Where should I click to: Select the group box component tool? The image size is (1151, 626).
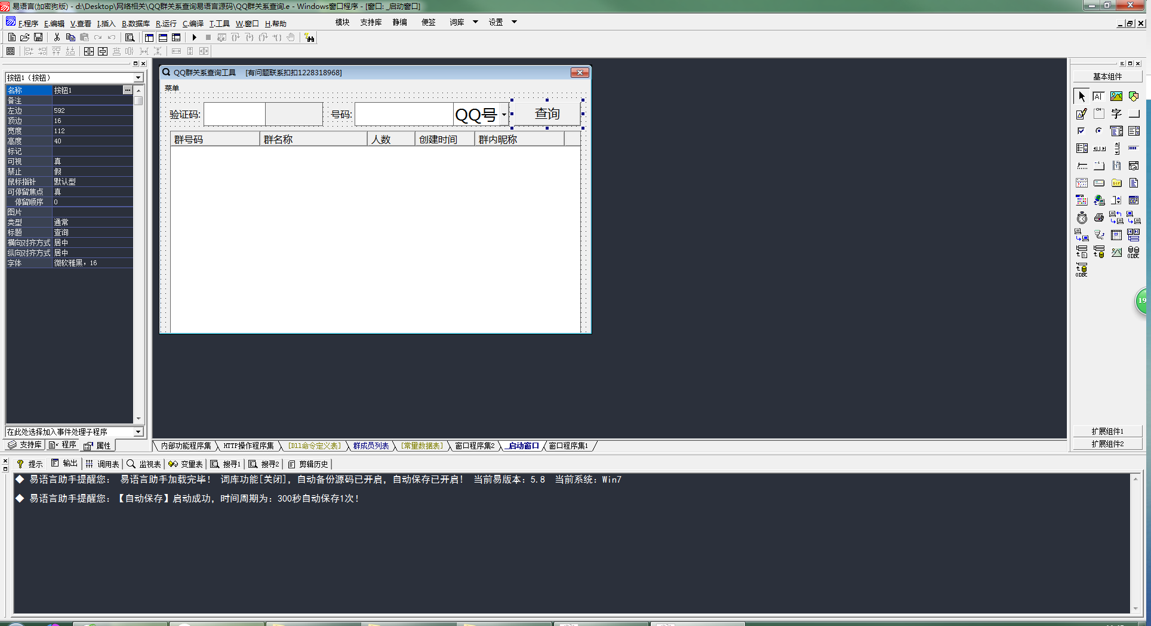coord(1099,113)
